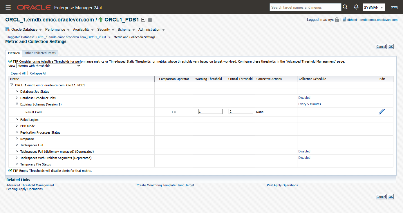The image size is (403, 213).
Task: Collapse the Expiring Schemas (Version 1) row
Action: [17, 104]
